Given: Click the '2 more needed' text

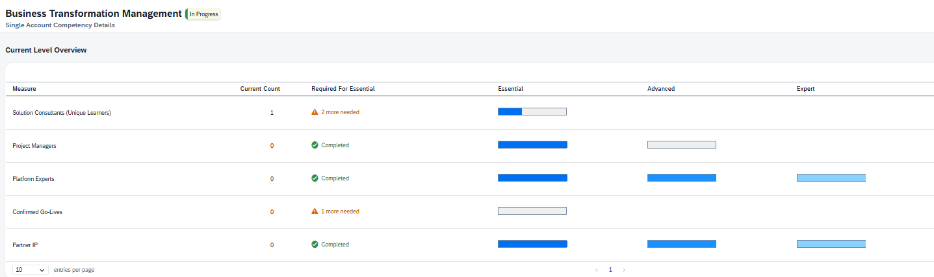Looking at the screenshot, I should 340,112.
